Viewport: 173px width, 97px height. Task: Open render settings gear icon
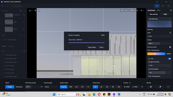point(151,87)
